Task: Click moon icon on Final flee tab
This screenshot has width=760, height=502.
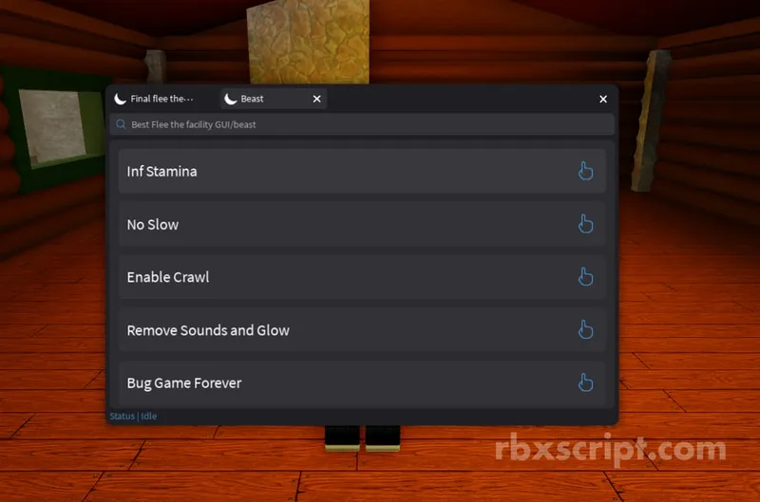Action: point(121,99)
